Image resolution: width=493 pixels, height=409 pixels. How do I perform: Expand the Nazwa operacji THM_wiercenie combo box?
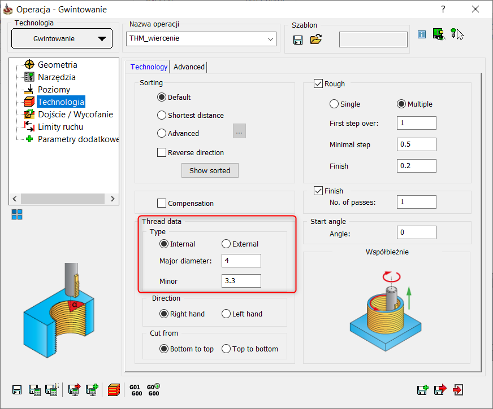point(270,39)
